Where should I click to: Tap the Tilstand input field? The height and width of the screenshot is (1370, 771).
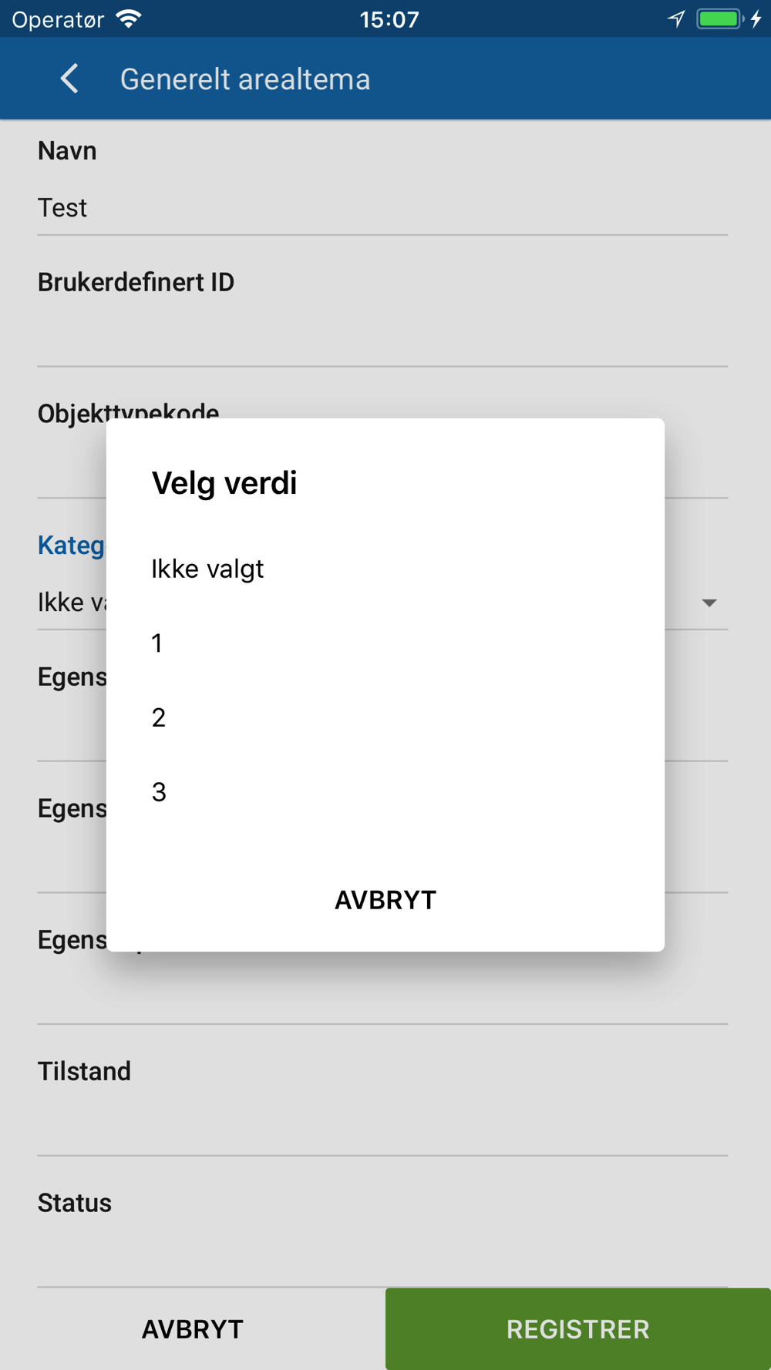click(x=382, y=1127)
